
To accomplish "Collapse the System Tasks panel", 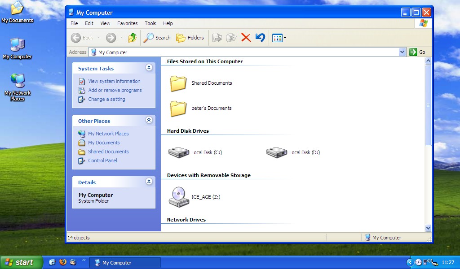I will pyautogui.click(x=149, y=68).
